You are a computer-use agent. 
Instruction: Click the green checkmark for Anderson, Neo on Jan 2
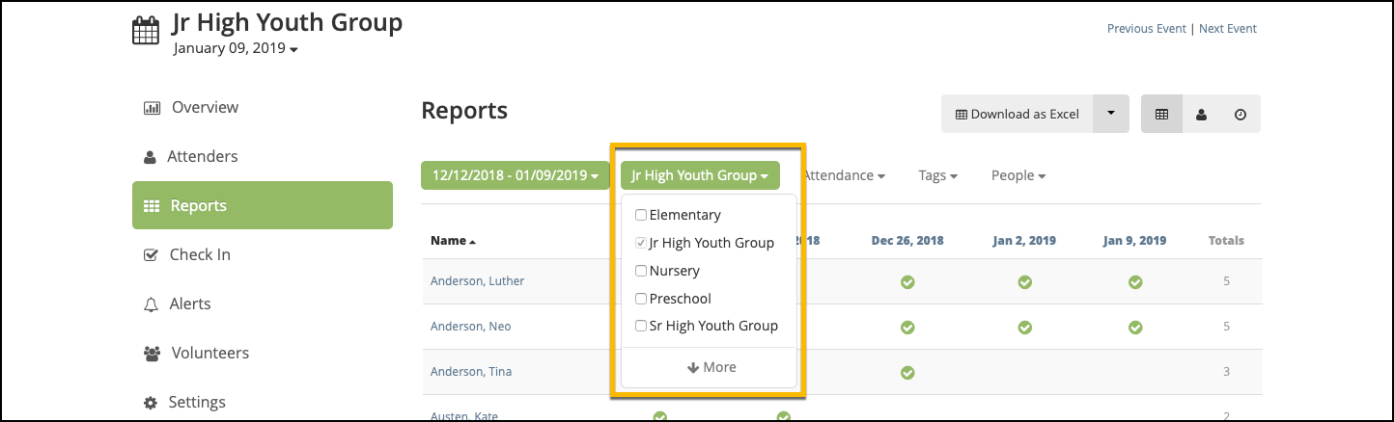tap(1025, 328)
